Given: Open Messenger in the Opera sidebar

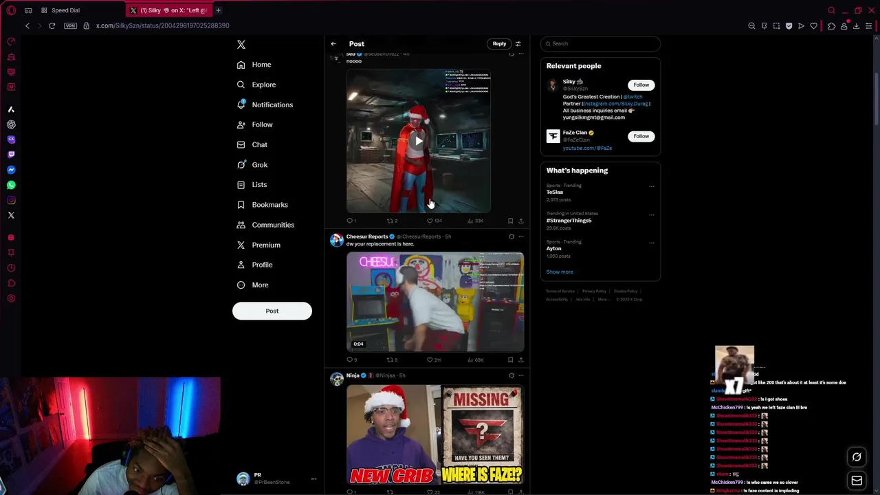Looking at the screenshot, I should pos(11,170).
